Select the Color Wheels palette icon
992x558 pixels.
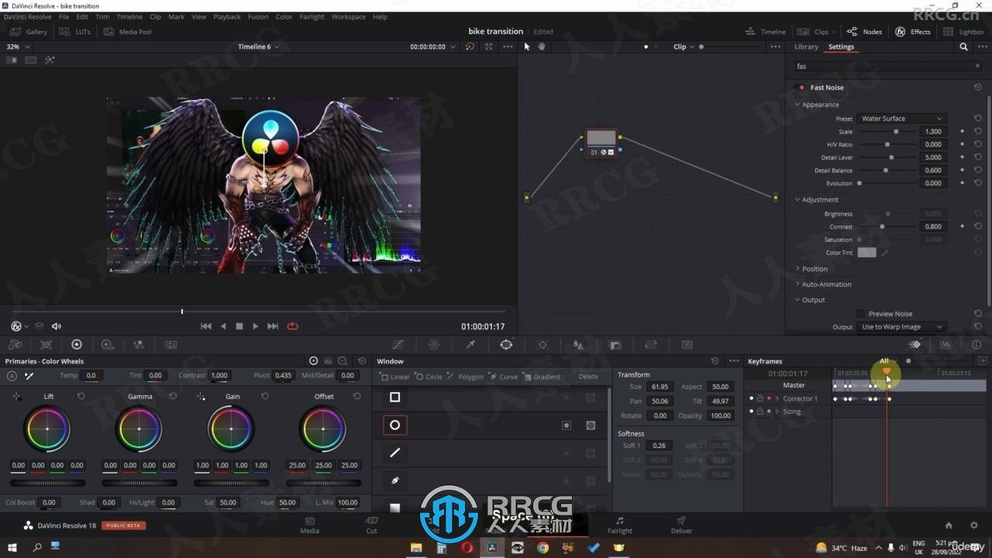tap(77, 345)
